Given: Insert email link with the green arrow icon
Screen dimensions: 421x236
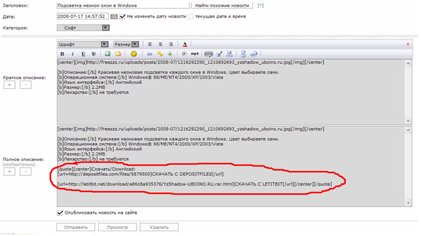Looking at the screenshot, I should click(x=170, y=54).
